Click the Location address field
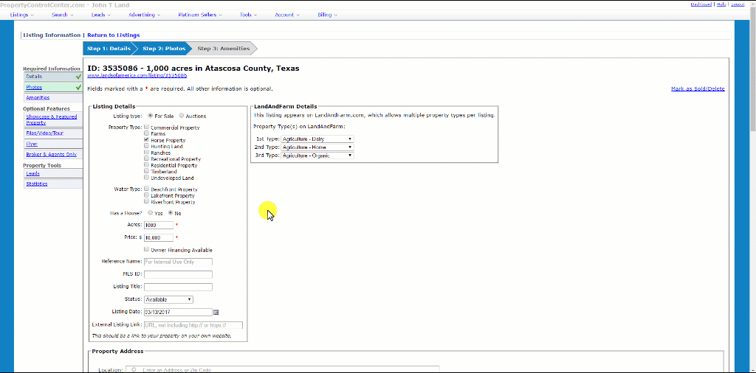This screenshot has height=373, width=756. (x=283, y=369)
